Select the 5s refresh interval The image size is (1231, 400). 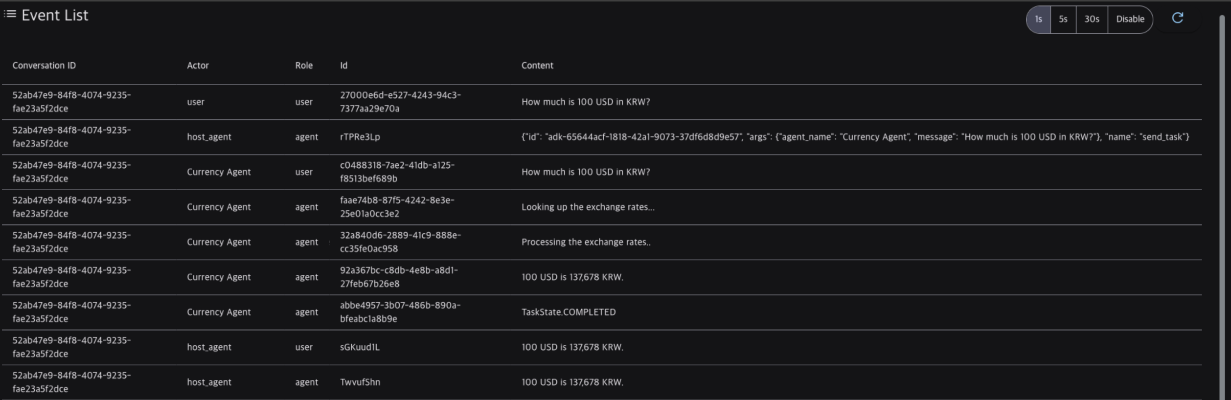1063,19
